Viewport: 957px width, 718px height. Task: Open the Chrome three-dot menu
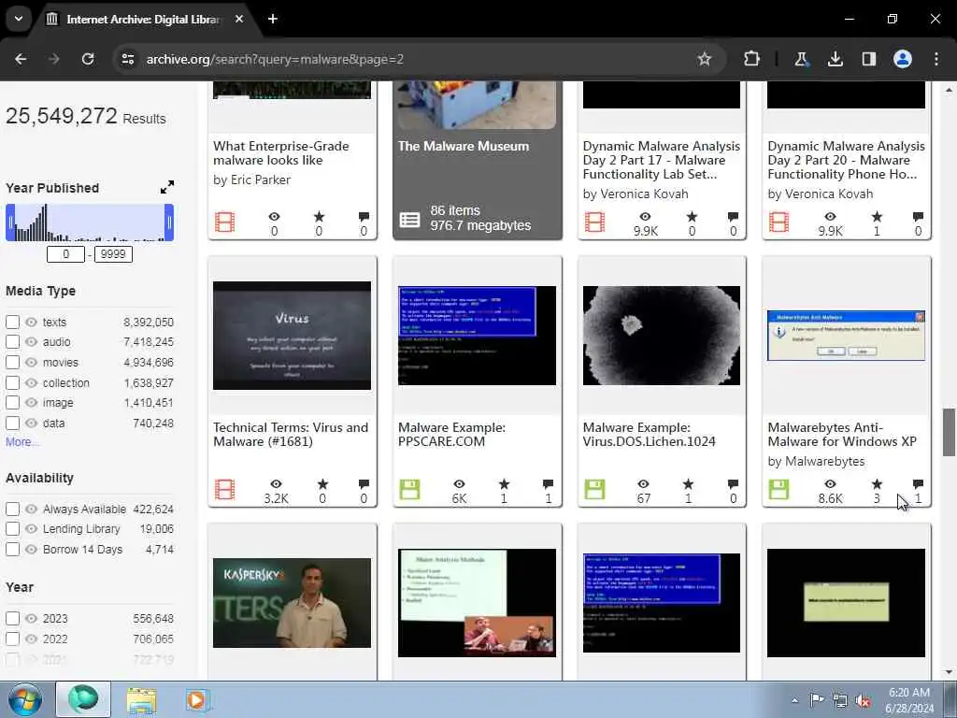click(936, 59)
